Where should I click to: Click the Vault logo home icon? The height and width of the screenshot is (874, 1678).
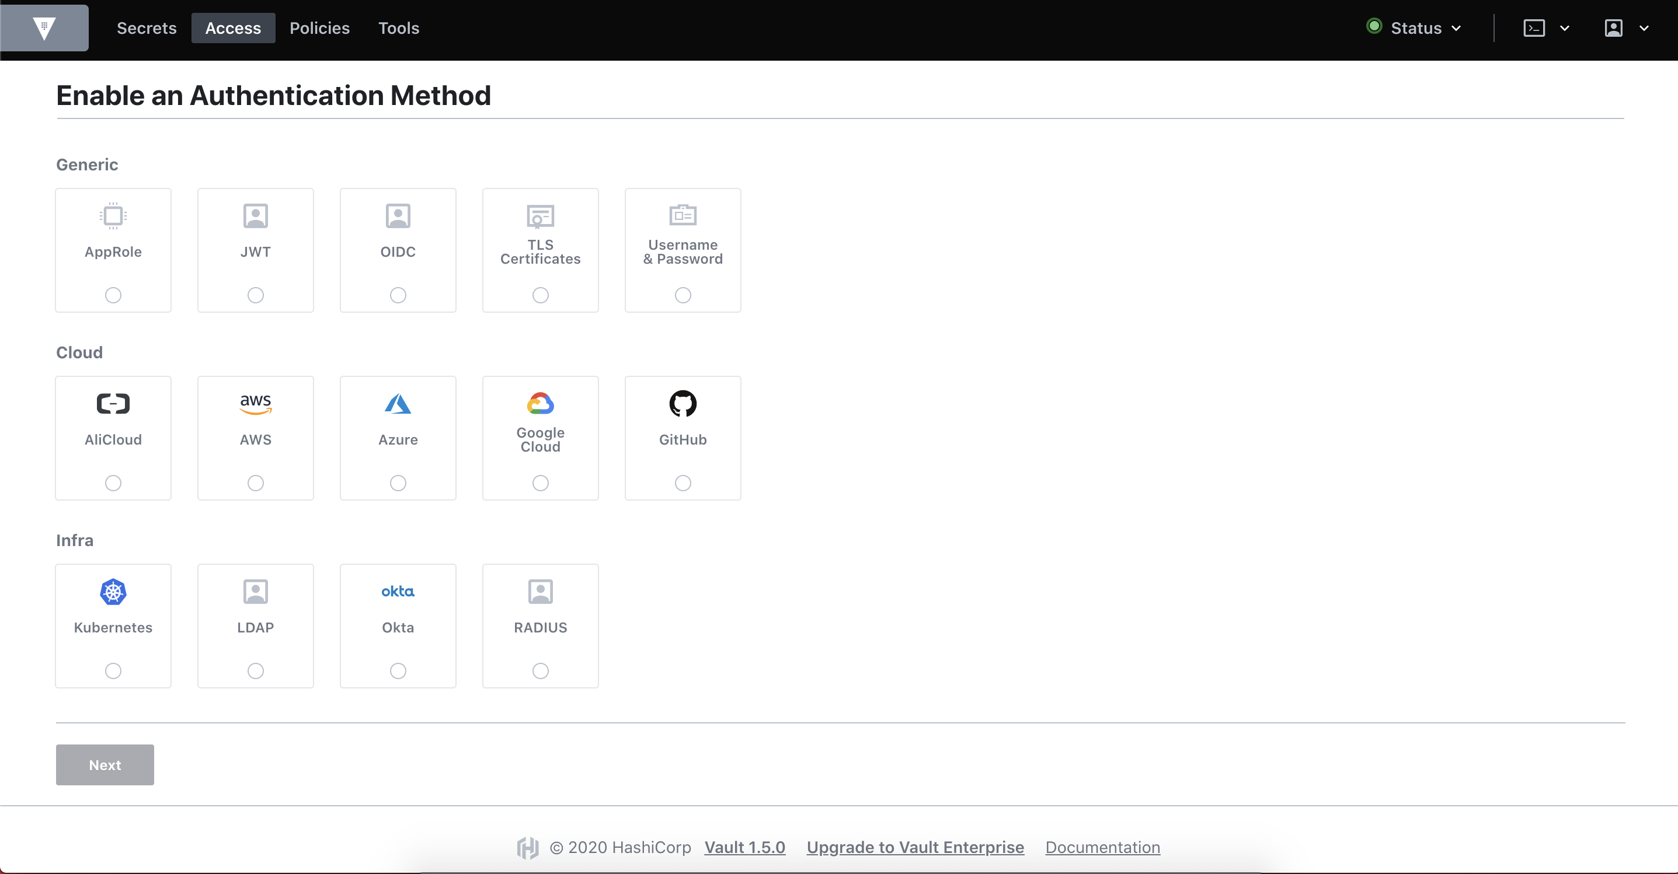tap(44, 28)
